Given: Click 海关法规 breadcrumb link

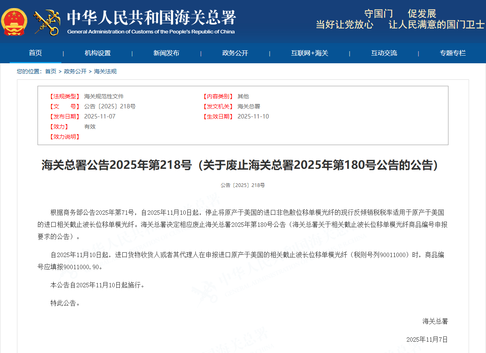Looking at the screenshot, I should [105, 71].
